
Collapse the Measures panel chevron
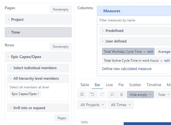tap(101, 11)
